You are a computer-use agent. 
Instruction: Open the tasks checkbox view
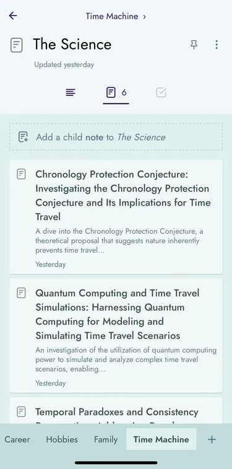161,93
